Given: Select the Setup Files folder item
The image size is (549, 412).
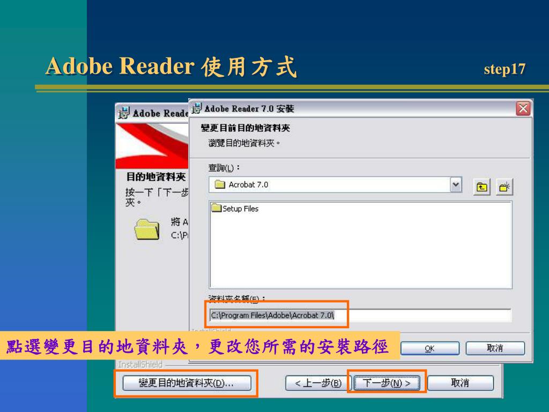Looking at the screenshot, I should [x=235, y=209].
